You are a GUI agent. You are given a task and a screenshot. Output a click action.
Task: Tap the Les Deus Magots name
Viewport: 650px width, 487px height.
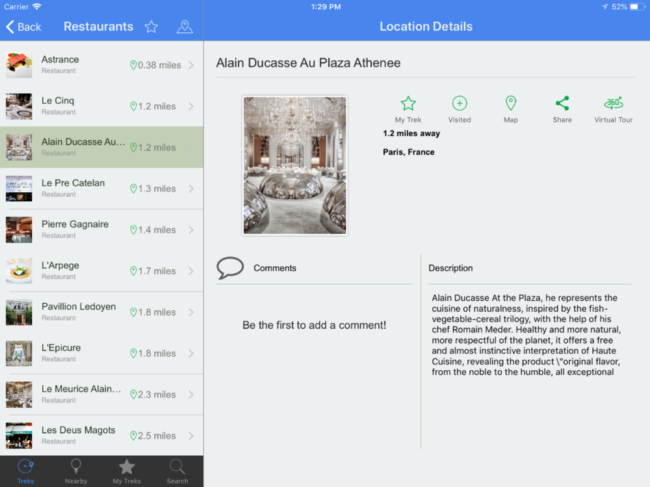pyautogui.click(x=79, y=431)
